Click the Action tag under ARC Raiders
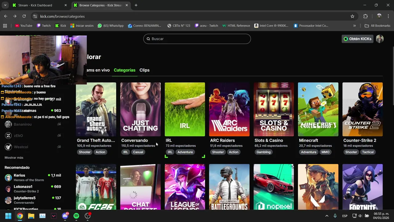The image size is (394, 222). [x=233, y=152]
